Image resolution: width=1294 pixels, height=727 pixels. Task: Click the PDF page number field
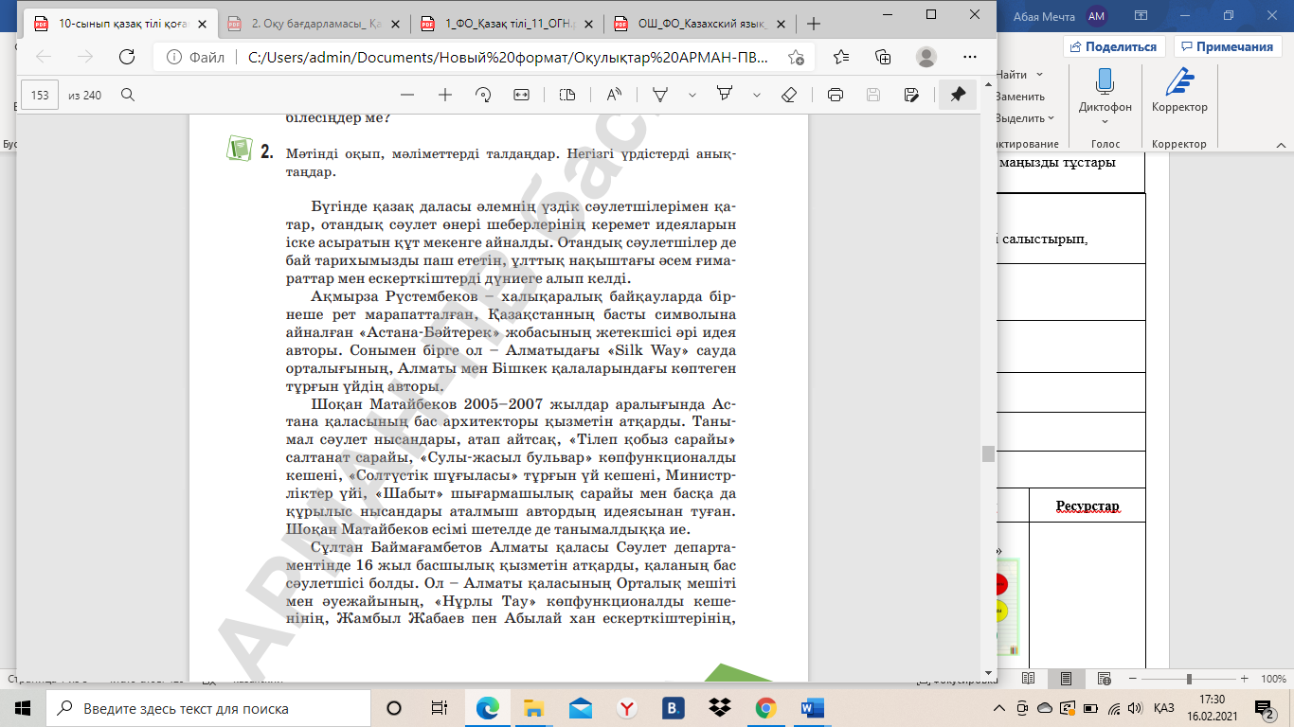point(40,95)
